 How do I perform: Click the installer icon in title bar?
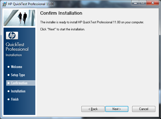[x=4, y=4]
